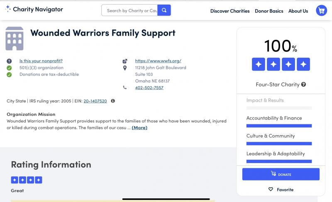This screenshot has height=202, width=332.
Task: Open the Donor Basics menu
Action: coord(269,11)
